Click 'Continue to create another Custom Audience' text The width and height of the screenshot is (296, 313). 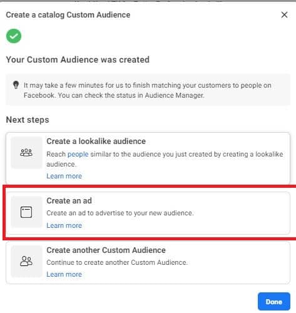117,262
